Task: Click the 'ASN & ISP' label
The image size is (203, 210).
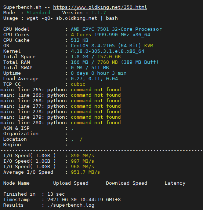Action: click(x=17, y=128)
